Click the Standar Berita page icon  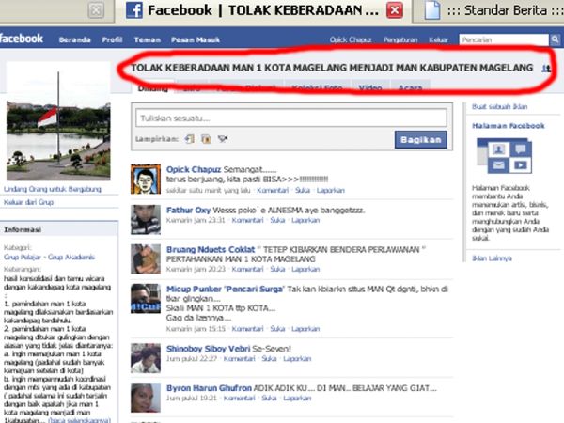pyautogui.click(x=432, y=10)
